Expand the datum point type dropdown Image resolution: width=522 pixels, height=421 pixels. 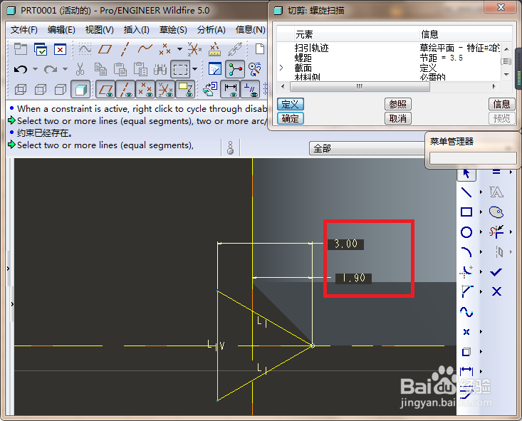click(179, 49)
